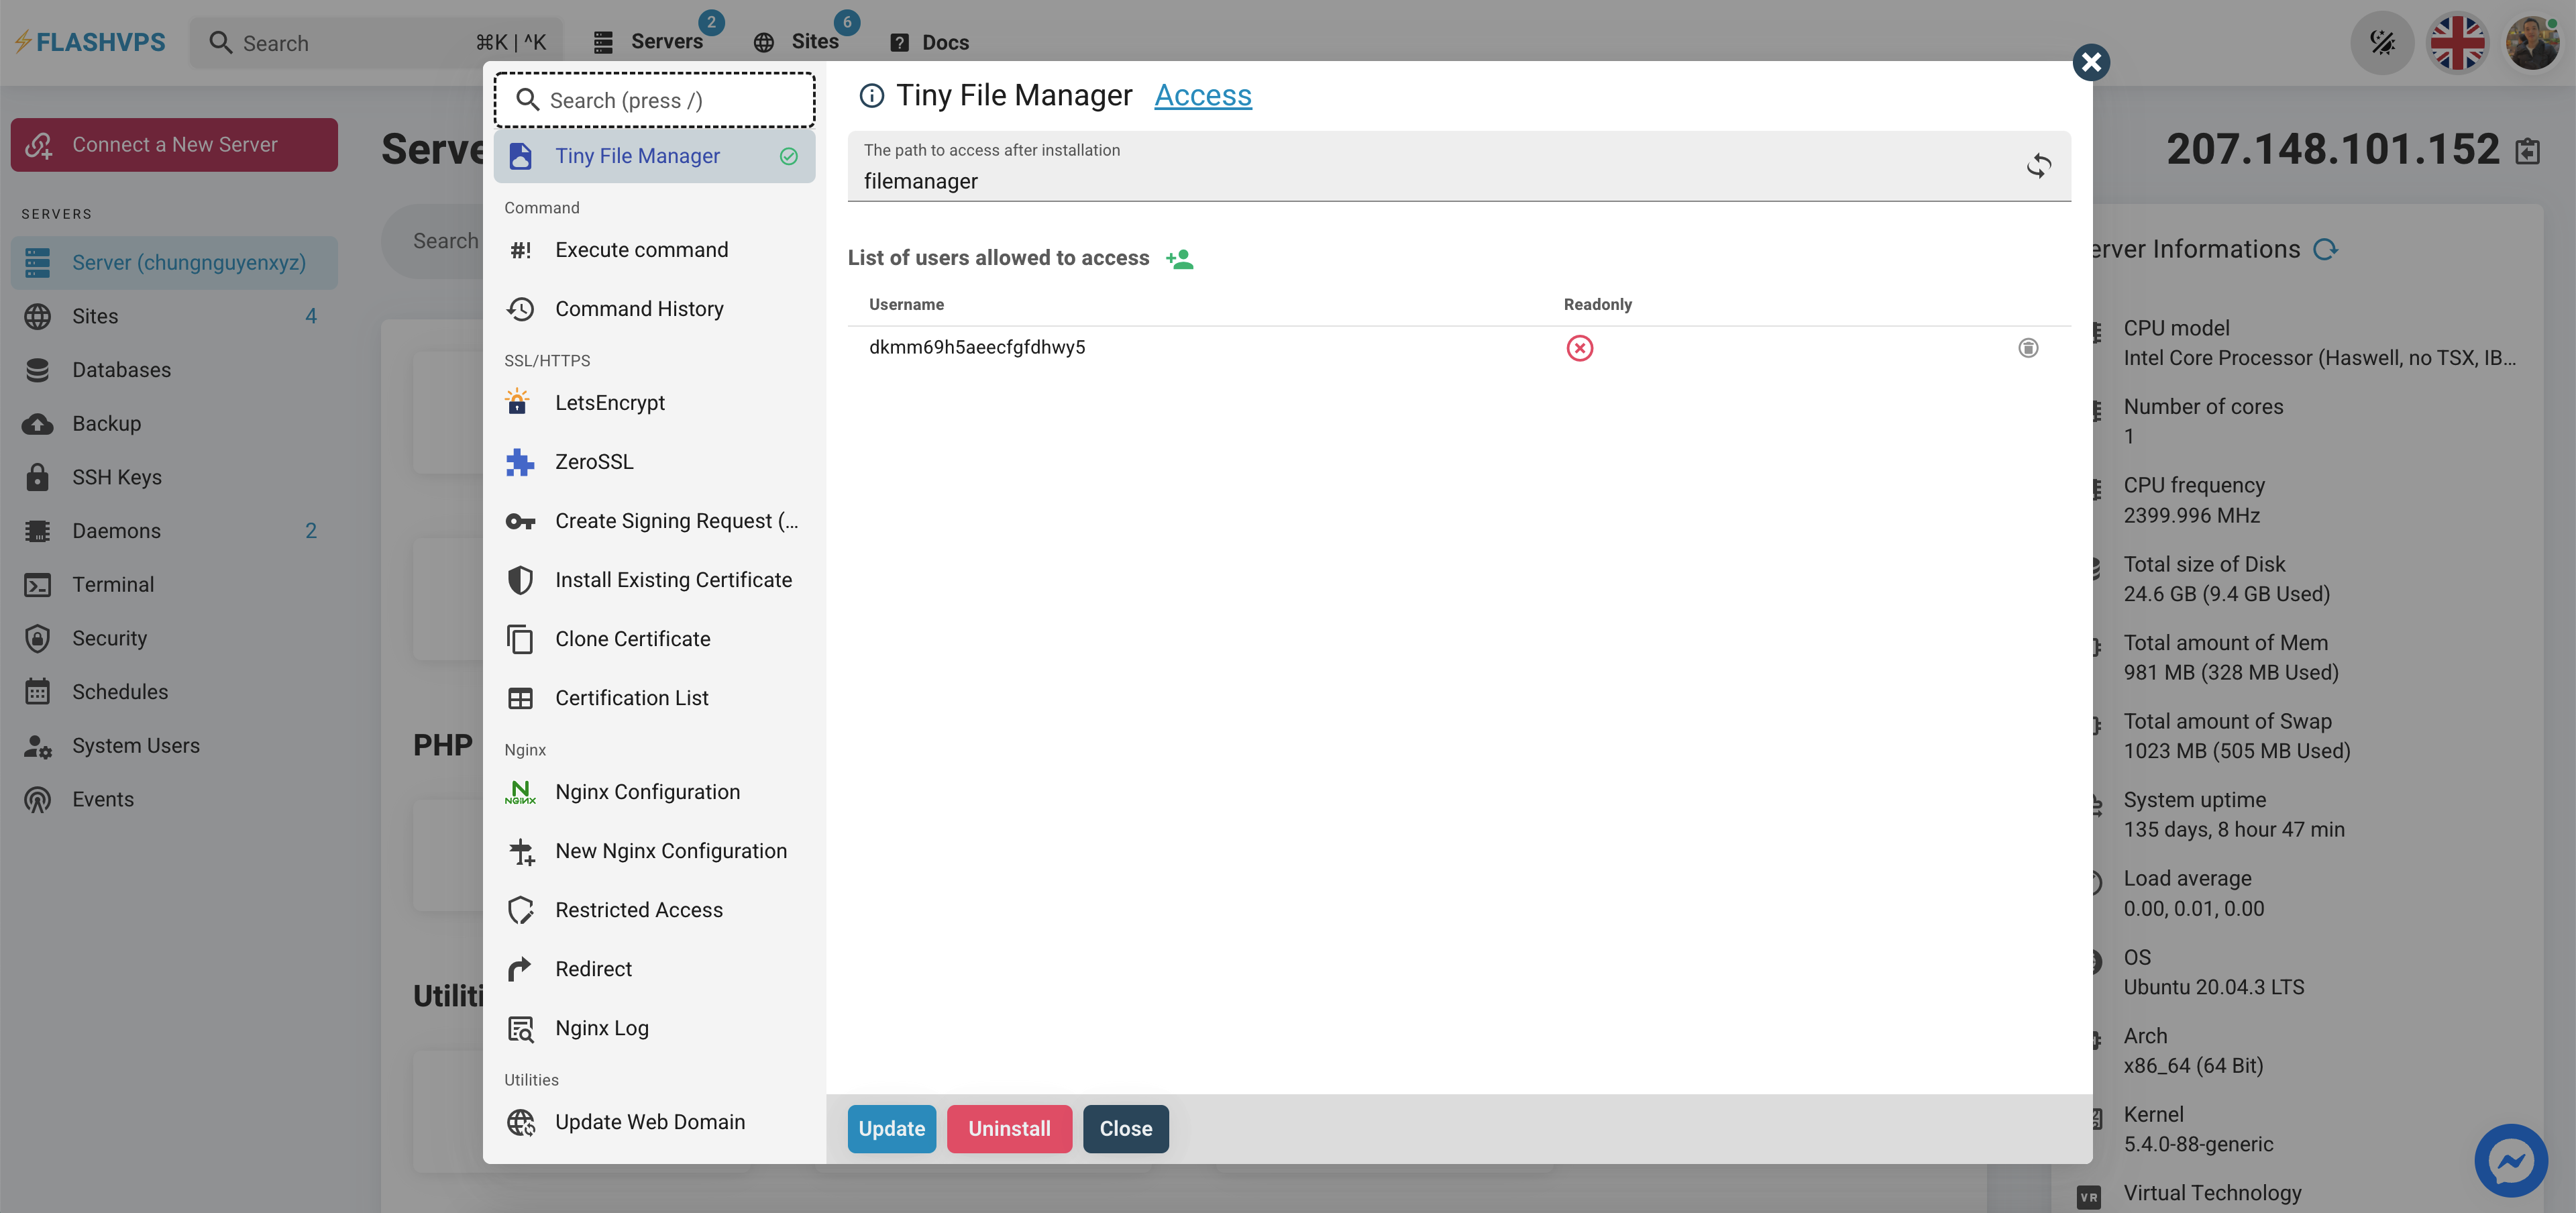Open the Nginx Log viewer

tap(601, 1027)
